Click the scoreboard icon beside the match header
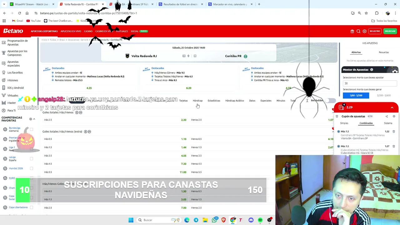 195,56
